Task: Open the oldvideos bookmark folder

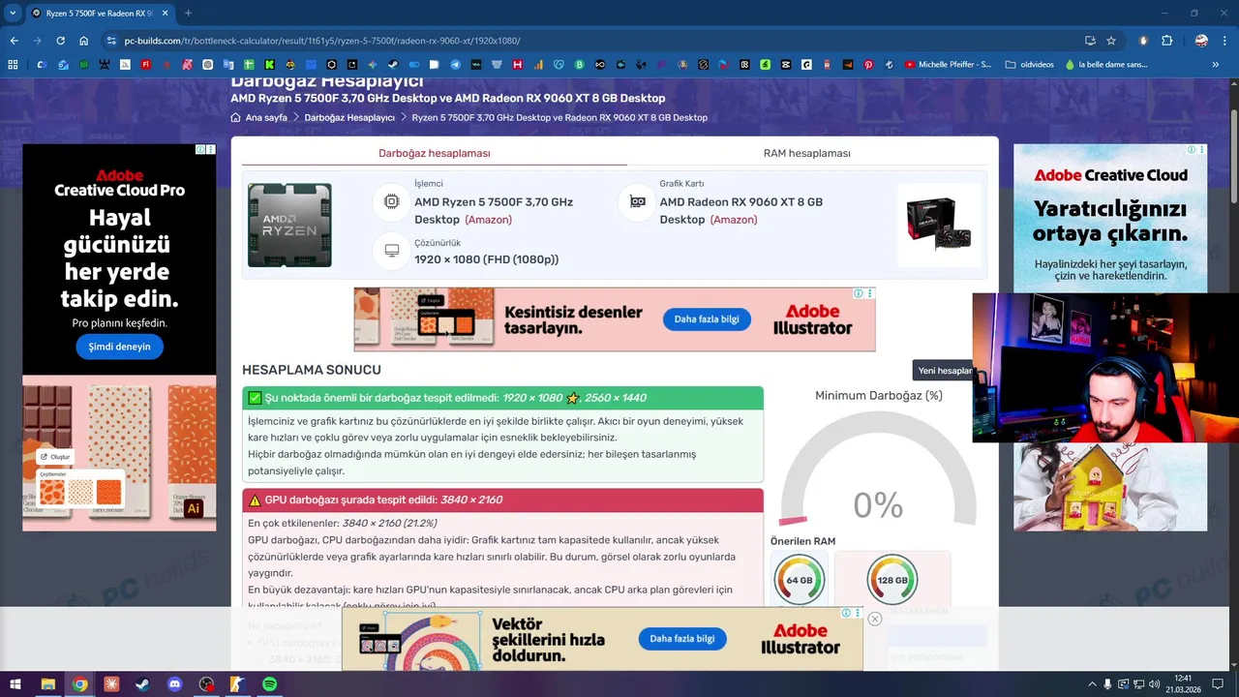Action: click(1030, 65)
